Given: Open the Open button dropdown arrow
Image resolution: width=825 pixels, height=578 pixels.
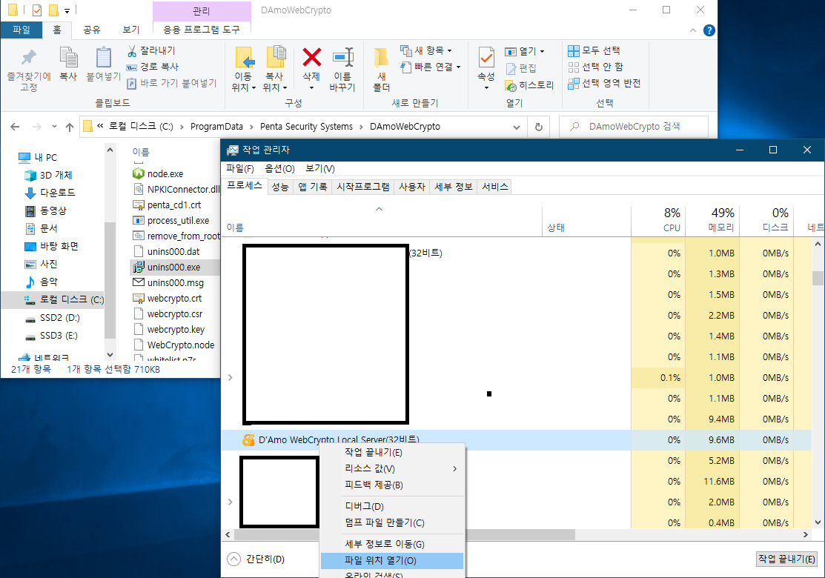Looking at the screenshot, I should (542, 52).
